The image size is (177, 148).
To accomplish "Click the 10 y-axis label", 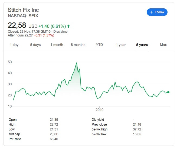I will point(10,106).
